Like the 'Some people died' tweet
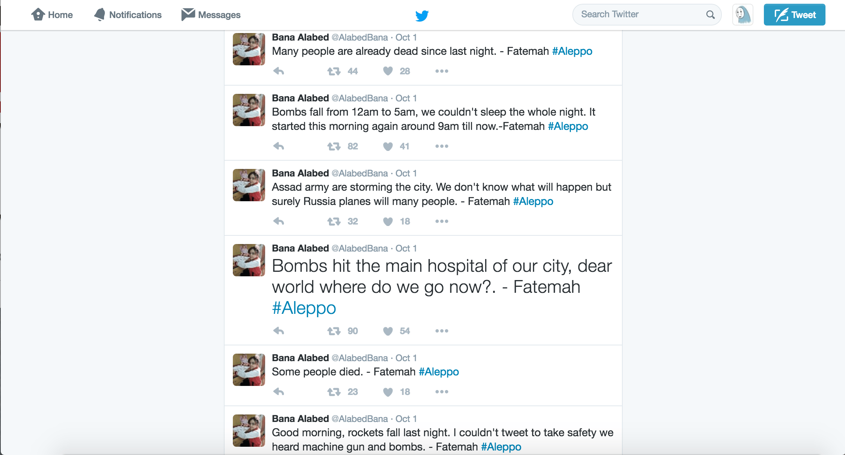845x455 pixels. [388, 392]
